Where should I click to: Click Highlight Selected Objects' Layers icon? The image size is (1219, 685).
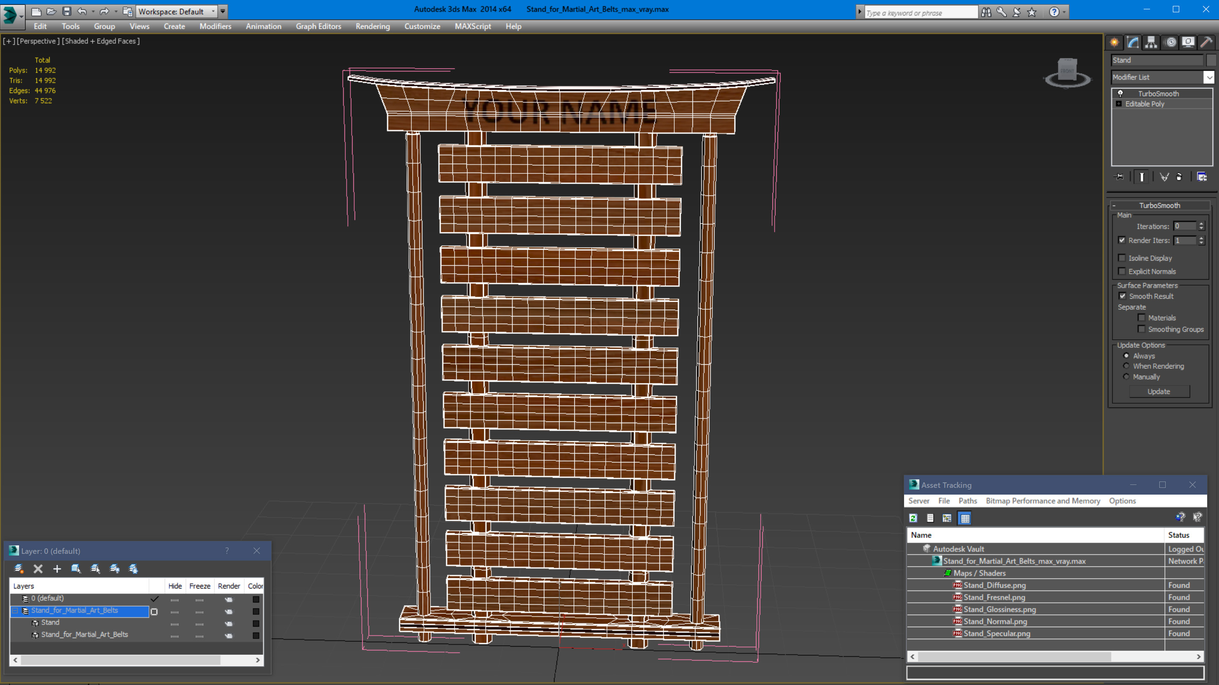click(x=96, y=569)
